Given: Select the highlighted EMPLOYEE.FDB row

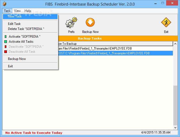Looking at the screenshot, I should [115, 53].
